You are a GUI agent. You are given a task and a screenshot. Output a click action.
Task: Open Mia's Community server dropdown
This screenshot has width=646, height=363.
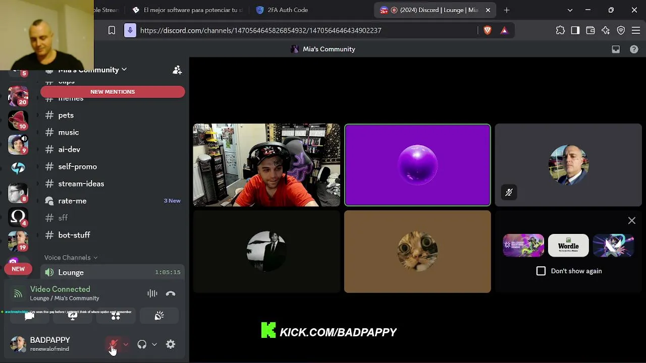(92, 70)
